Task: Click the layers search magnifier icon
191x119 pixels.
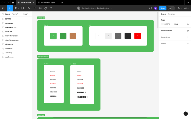Action: (3, 14)
